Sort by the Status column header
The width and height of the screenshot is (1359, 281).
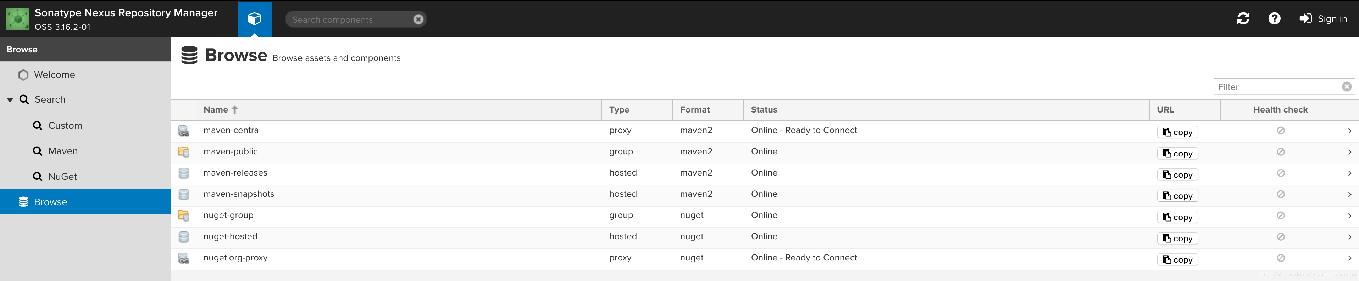pyautogui.click(x=947, y=110)
